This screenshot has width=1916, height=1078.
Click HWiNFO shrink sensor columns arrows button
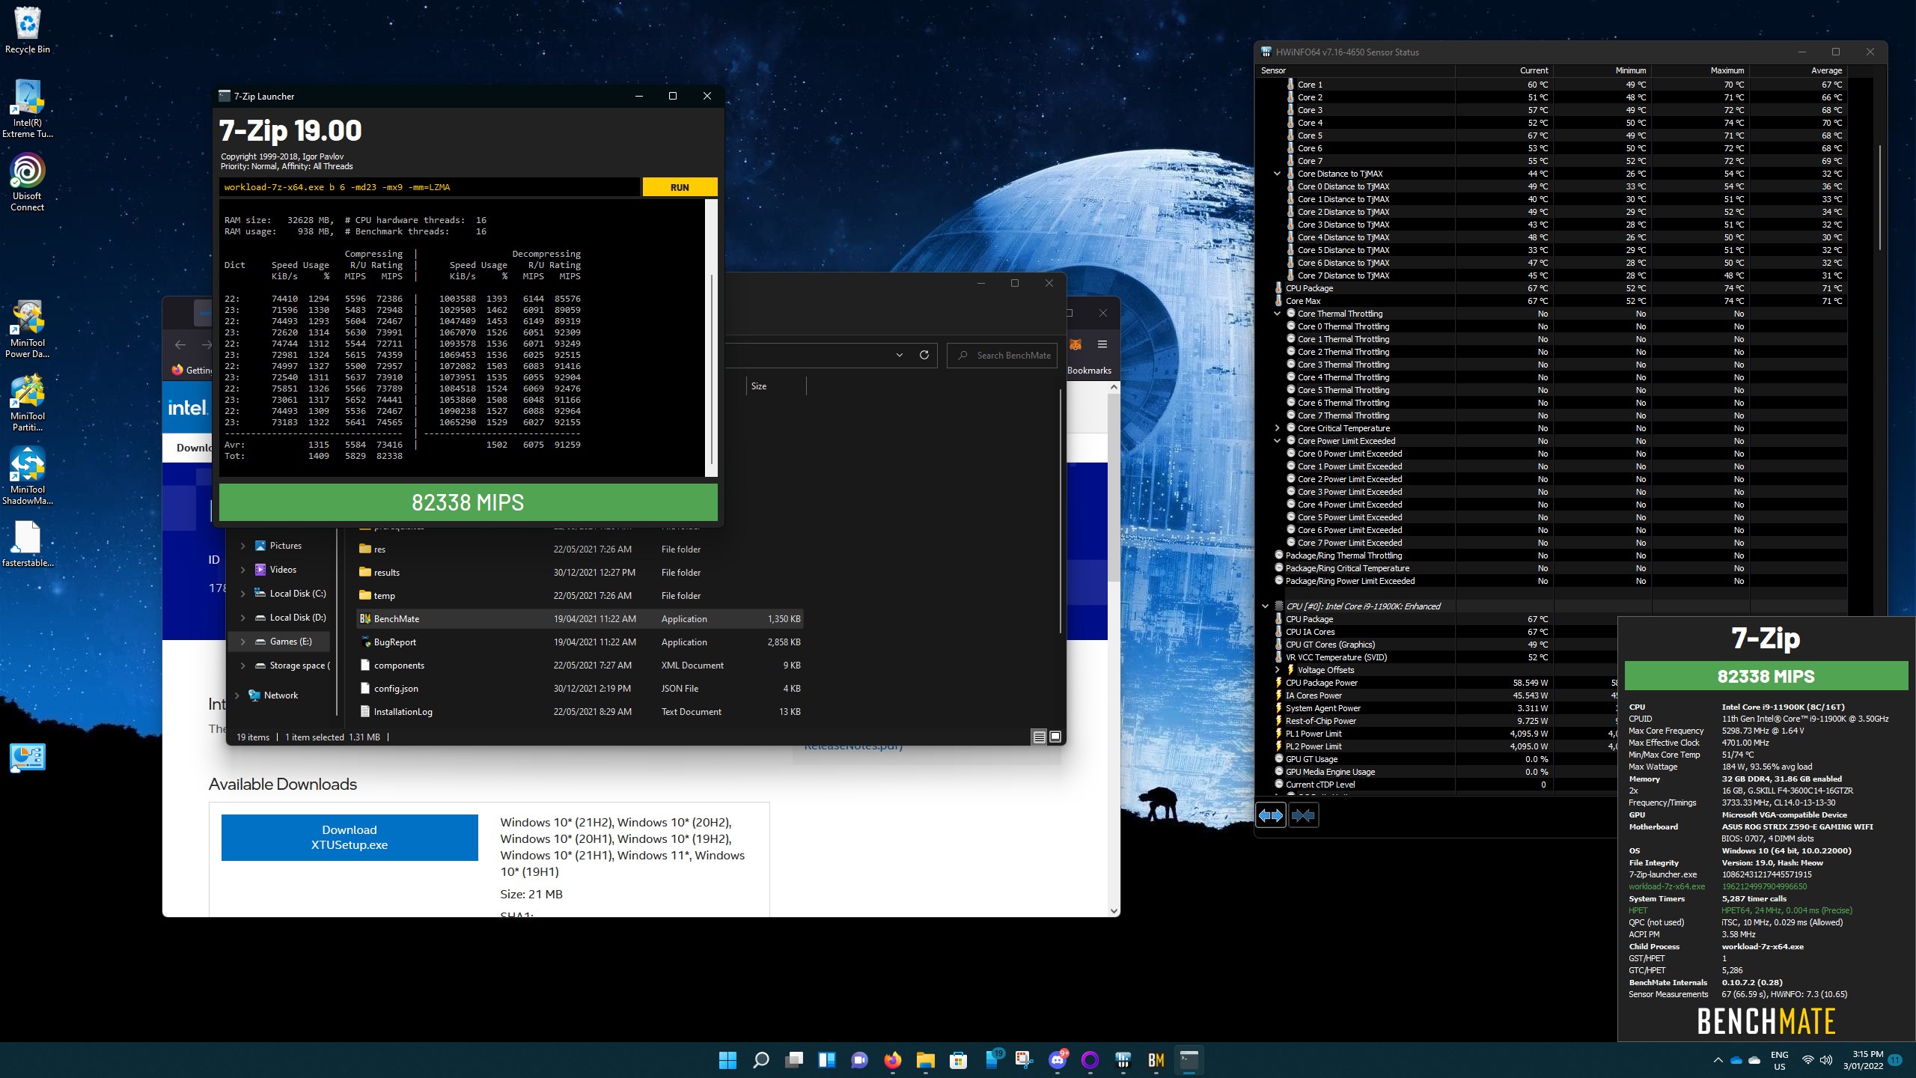coord(1303,815)
